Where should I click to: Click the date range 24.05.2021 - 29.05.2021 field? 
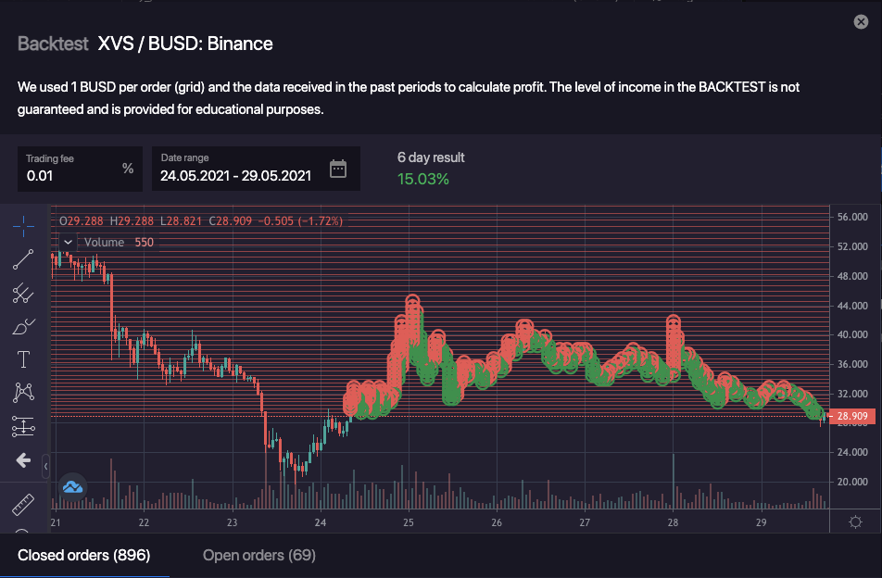[235, 175]
